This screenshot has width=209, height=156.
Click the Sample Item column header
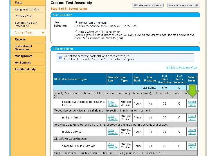[113, 79]
